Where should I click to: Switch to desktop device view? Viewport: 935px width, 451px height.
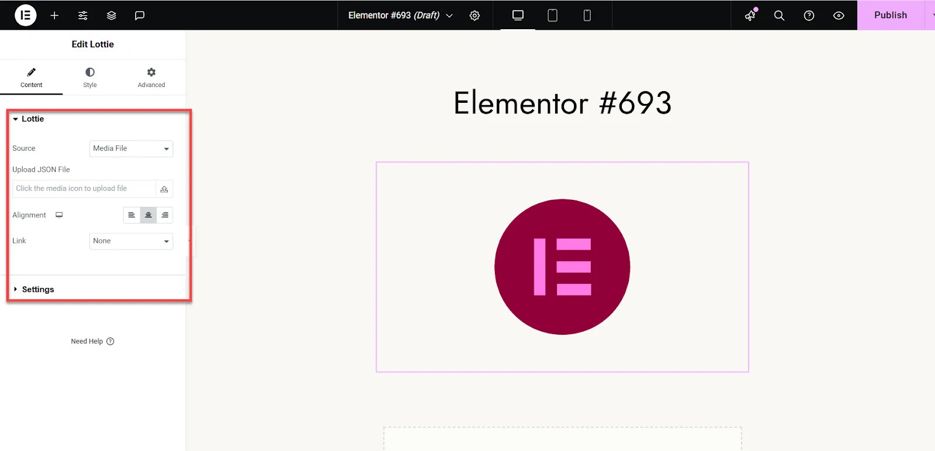click(x=518, y=15)
